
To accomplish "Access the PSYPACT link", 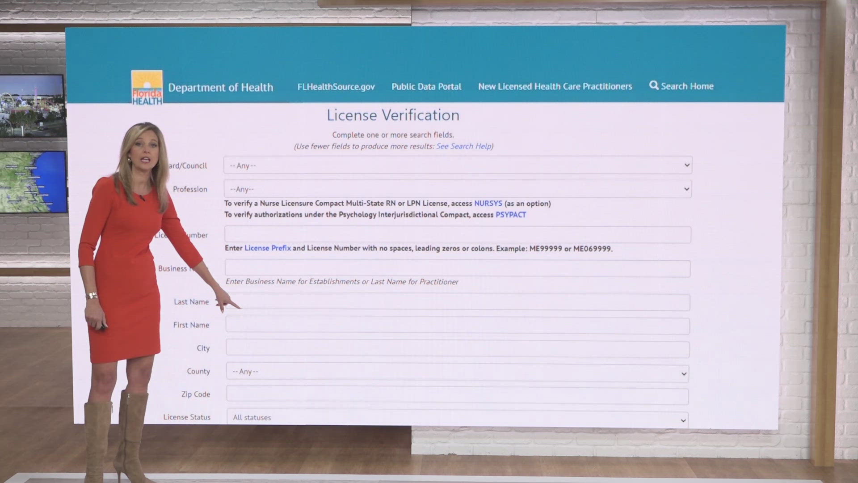I will pyautogui.click(x=510, y=215).
